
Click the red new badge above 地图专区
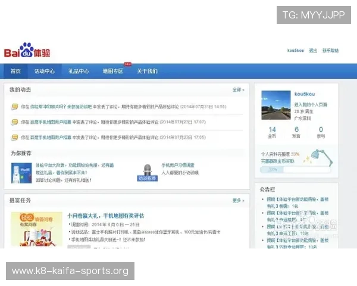tap(127, 64)
